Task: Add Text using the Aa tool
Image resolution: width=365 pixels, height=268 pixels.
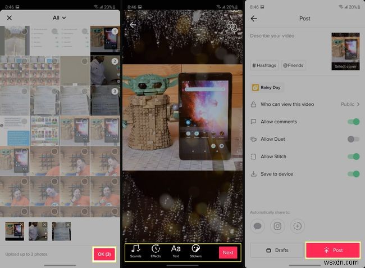Action: [176, 251]
